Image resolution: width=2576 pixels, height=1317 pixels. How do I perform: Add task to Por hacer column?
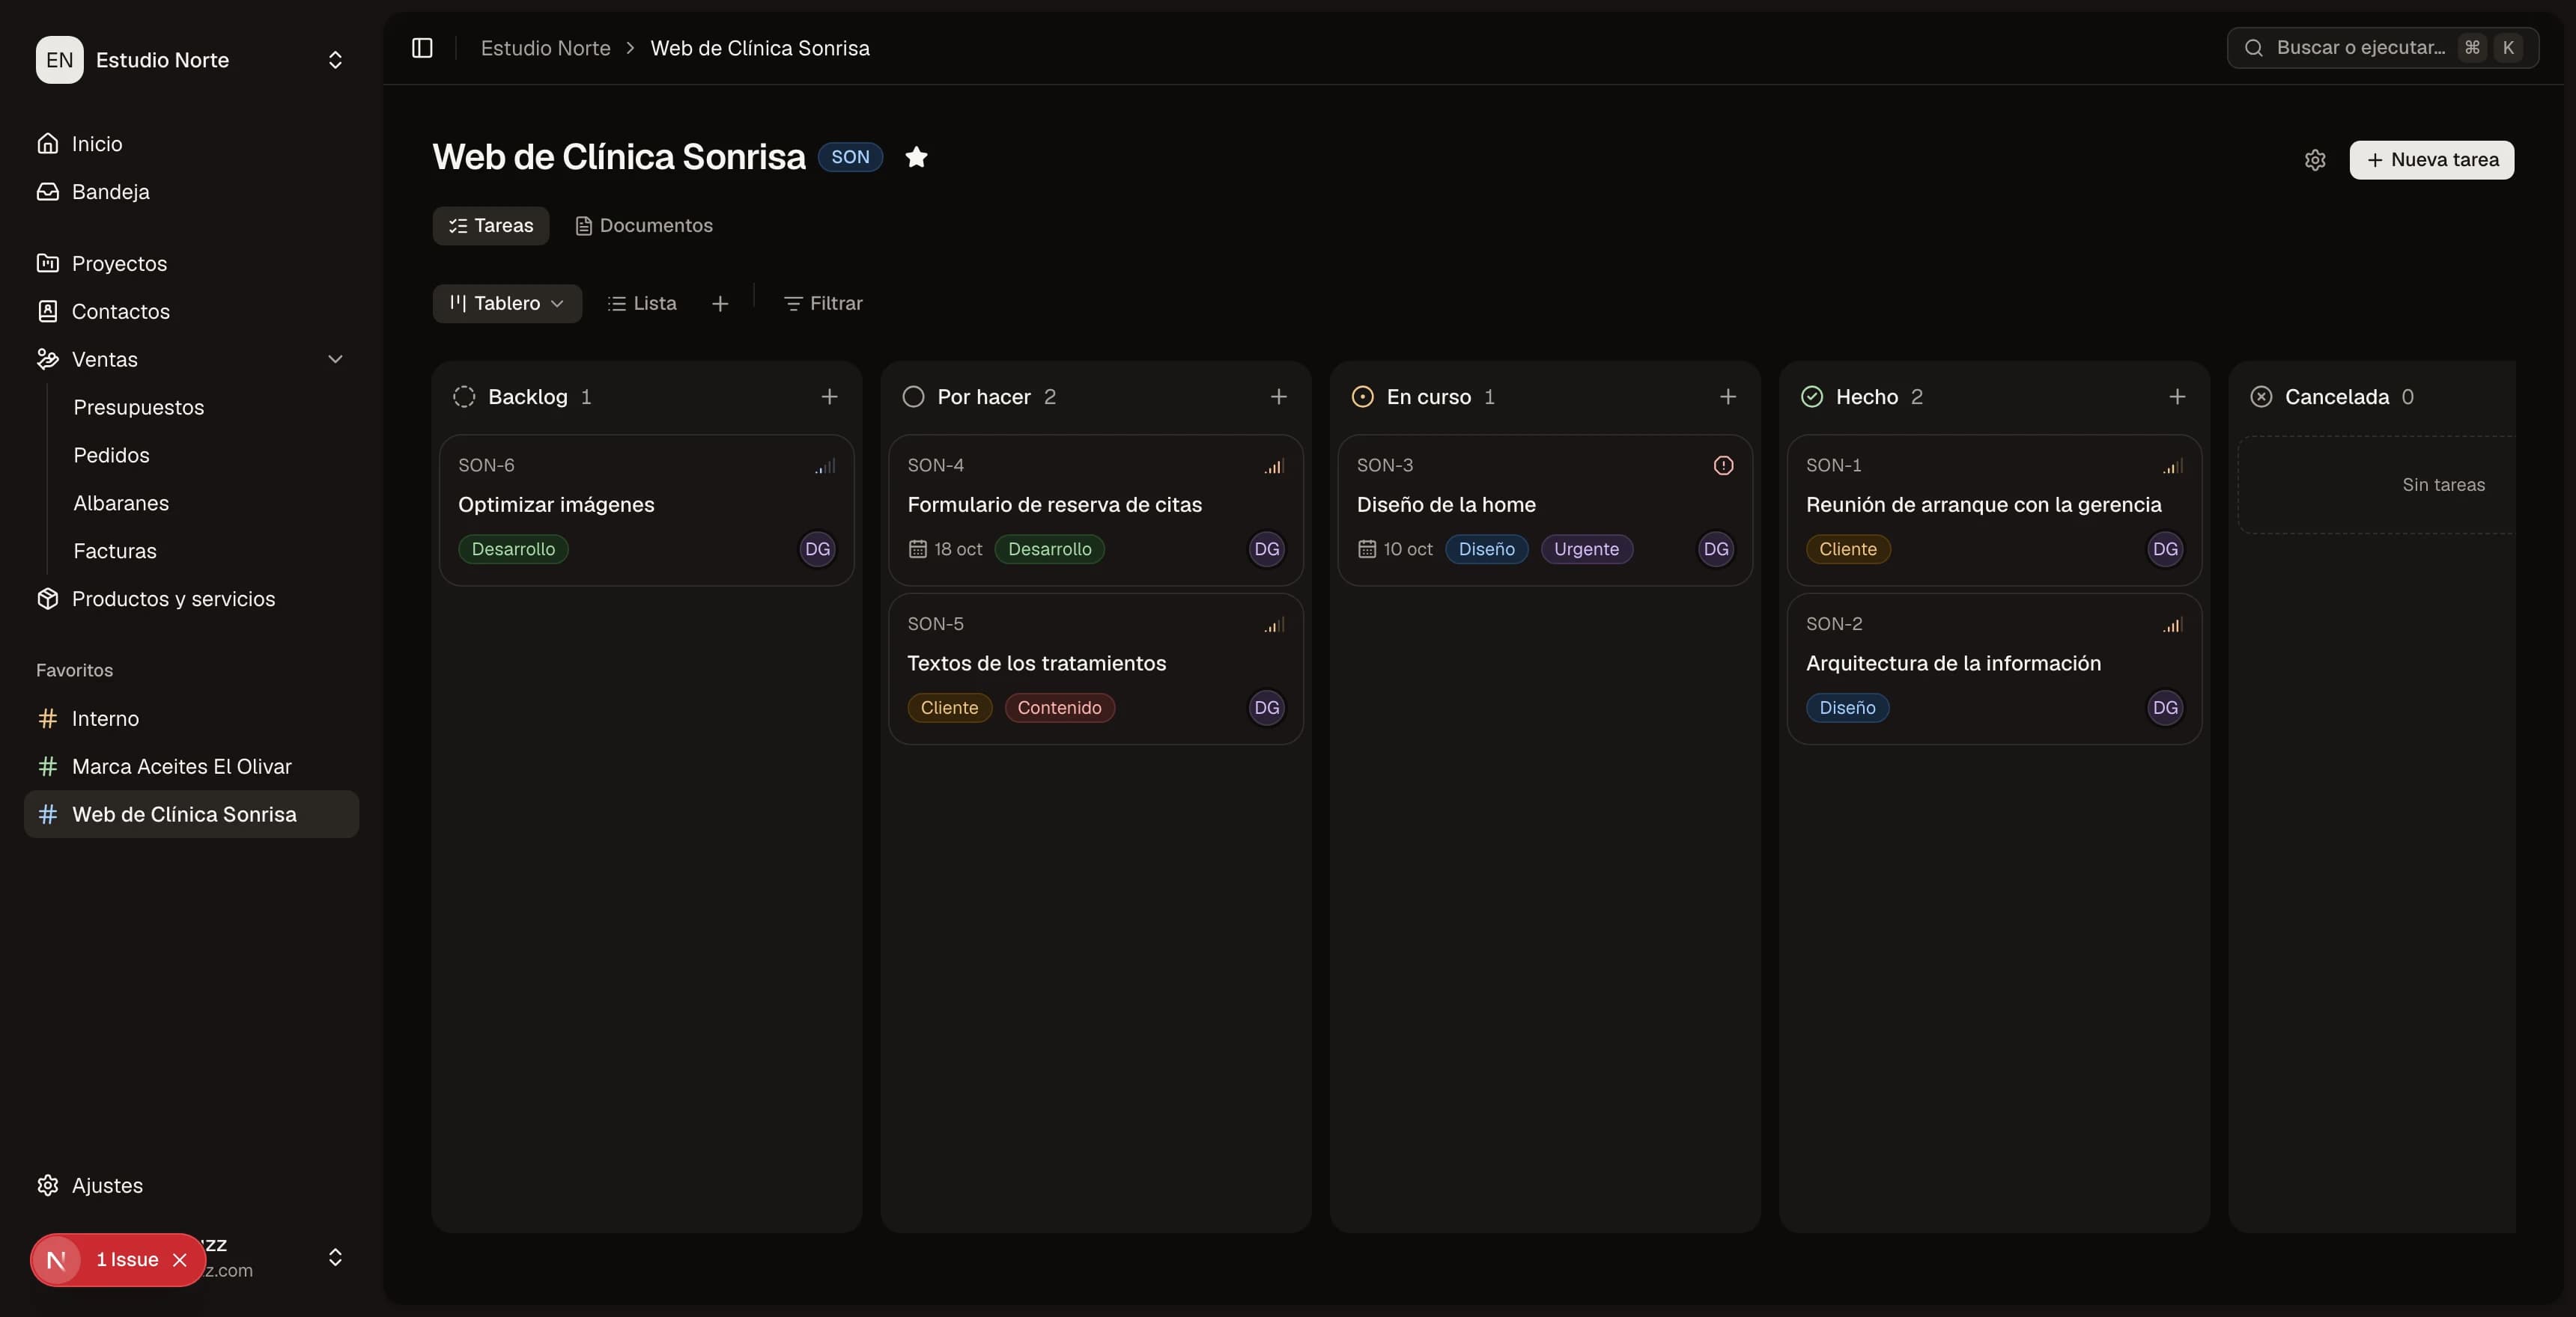click(1278, 397)
